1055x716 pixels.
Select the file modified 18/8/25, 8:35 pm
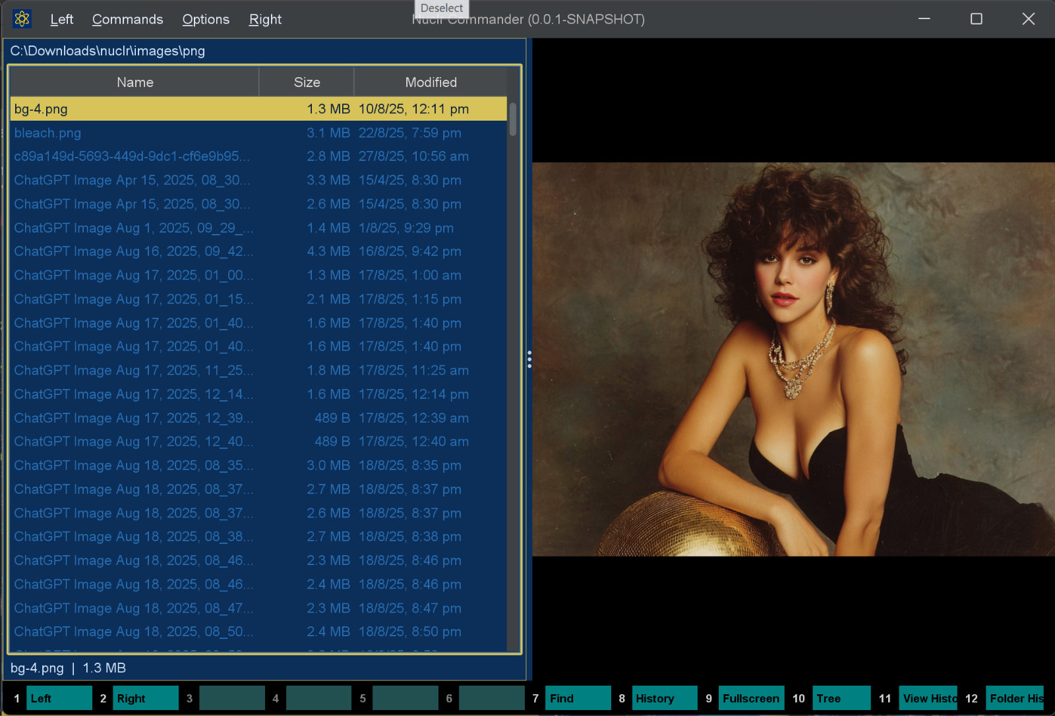[258, 465]
